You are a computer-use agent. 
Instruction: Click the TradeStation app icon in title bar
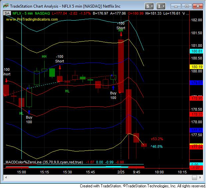(x=6, y=6)
